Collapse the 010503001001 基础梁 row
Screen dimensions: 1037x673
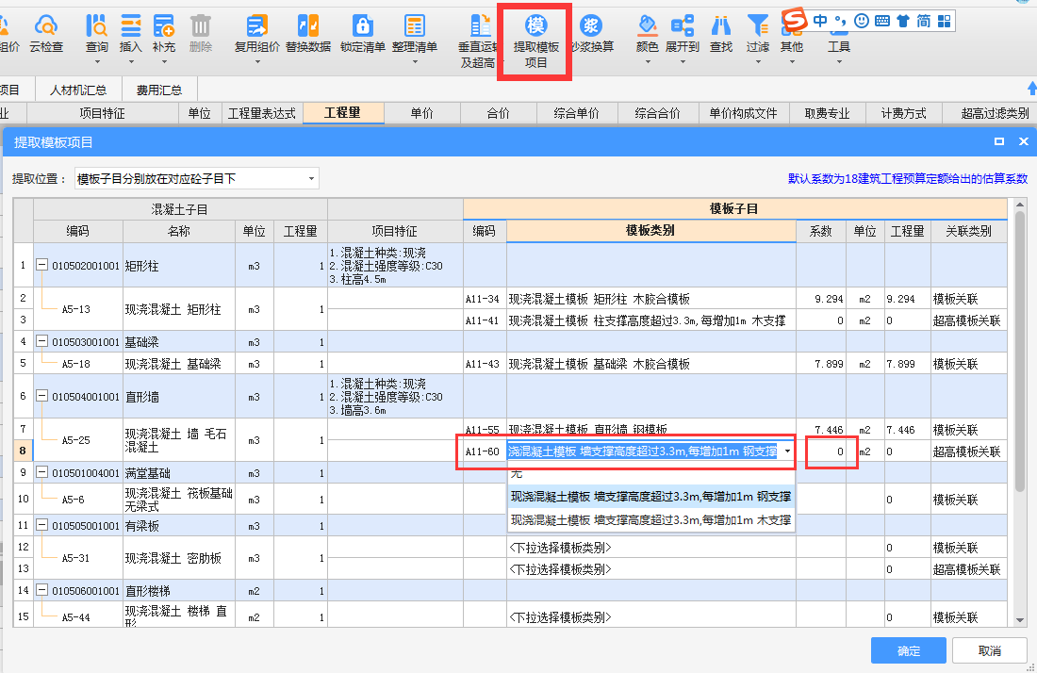point(41,341)
